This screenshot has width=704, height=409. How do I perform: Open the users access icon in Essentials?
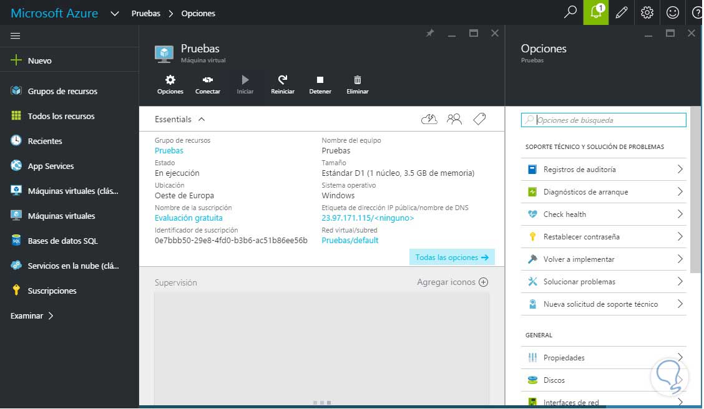tap(454, 119)
